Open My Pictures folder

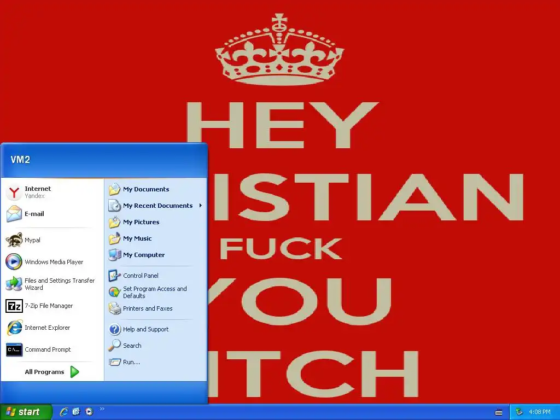[x=156, y=222]
